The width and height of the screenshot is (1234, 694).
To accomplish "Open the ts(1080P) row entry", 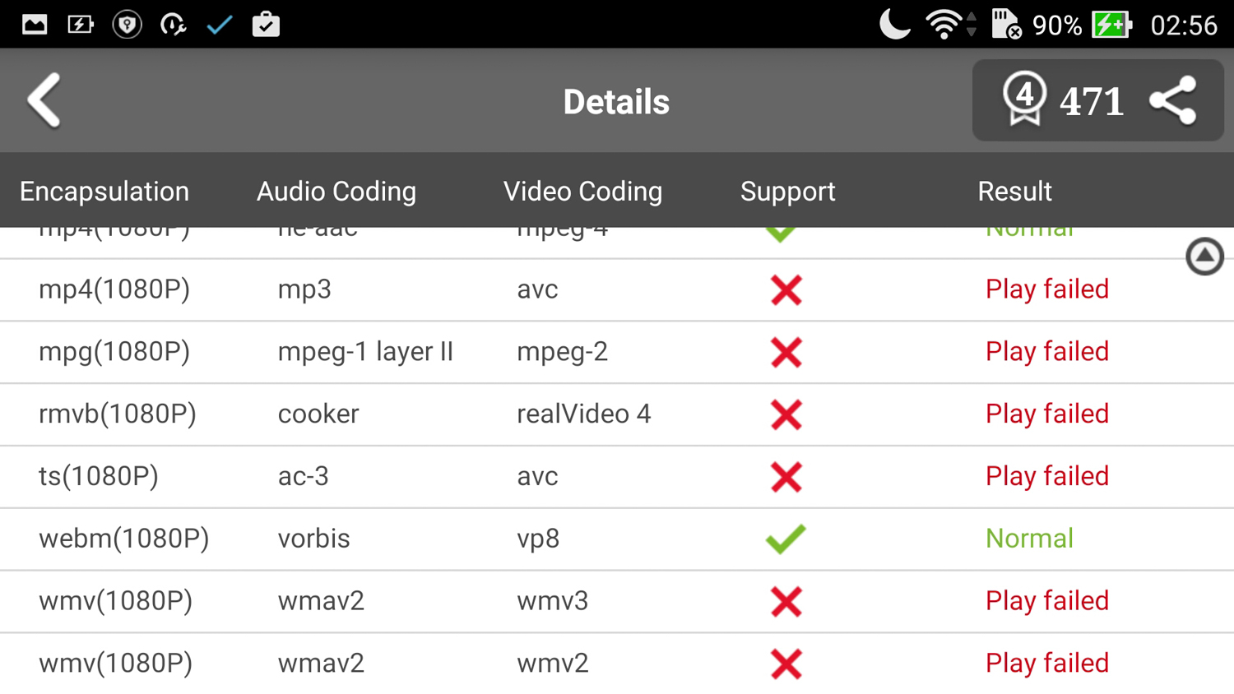I will click(99, 476).
